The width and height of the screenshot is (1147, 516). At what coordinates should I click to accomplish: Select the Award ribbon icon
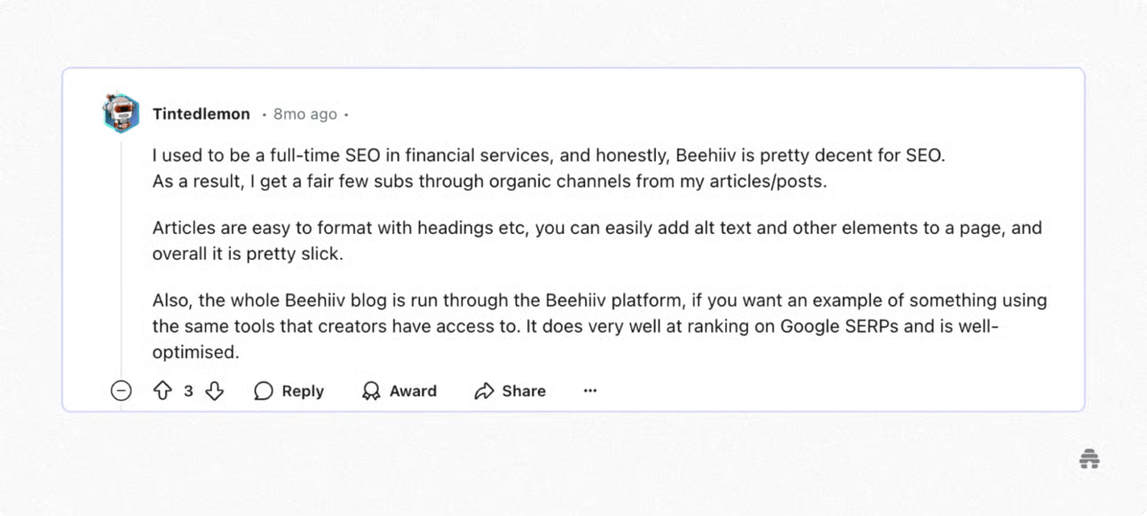pos(370,390)
